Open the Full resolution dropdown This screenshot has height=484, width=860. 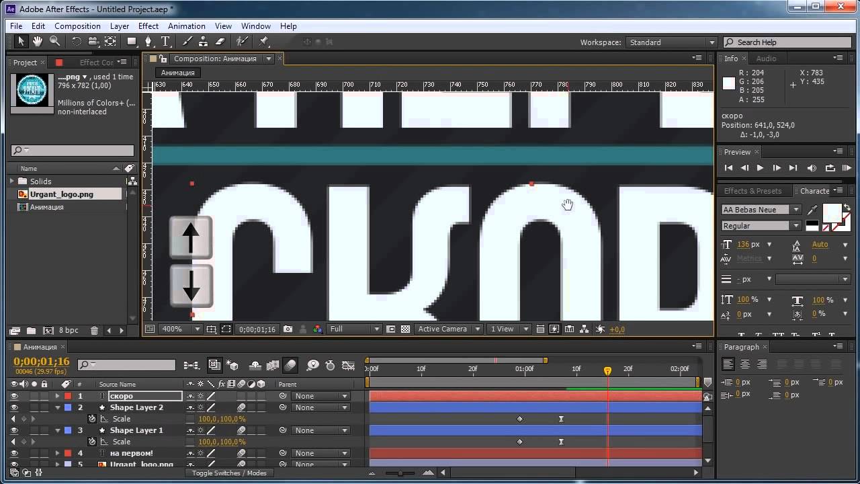[355, 329]
